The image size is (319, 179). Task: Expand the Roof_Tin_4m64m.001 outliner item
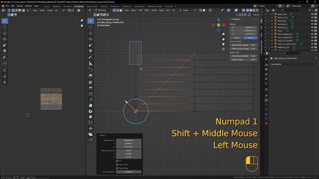point(272,44)
